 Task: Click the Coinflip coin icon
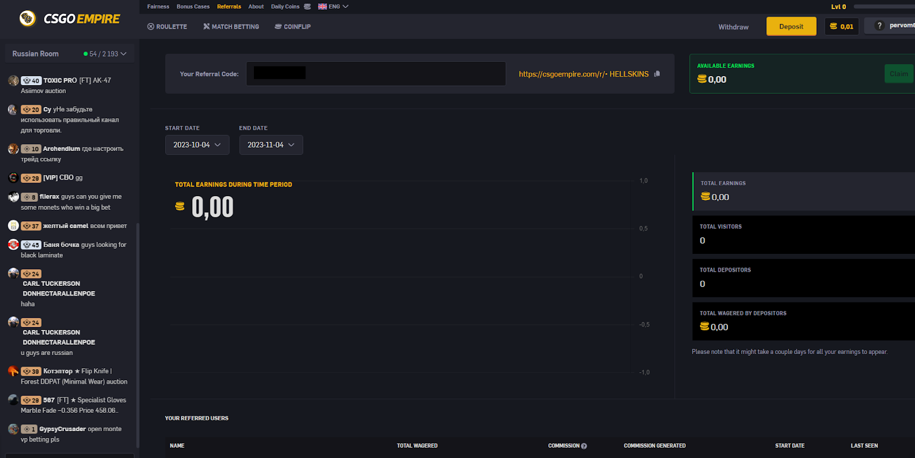pos(278,27)
